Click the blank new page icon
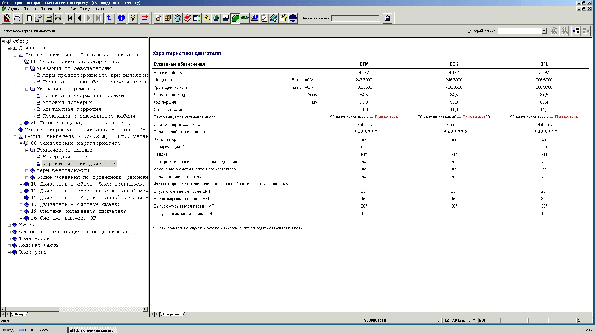Viewport: 595px width, 334px height. pyautogui.click(x=29, y=18)
